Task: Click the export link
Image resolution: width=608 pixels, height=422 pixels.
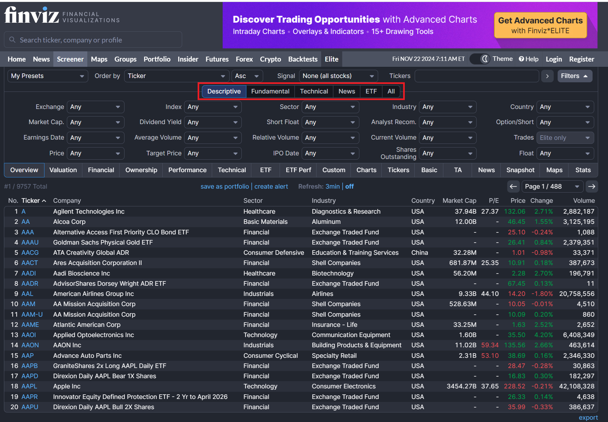Action: (588, 417)
